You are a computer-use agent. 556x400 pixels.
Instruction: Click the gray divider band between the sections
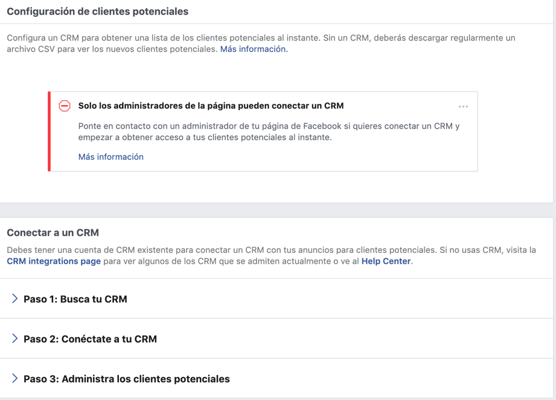[278, 210]
